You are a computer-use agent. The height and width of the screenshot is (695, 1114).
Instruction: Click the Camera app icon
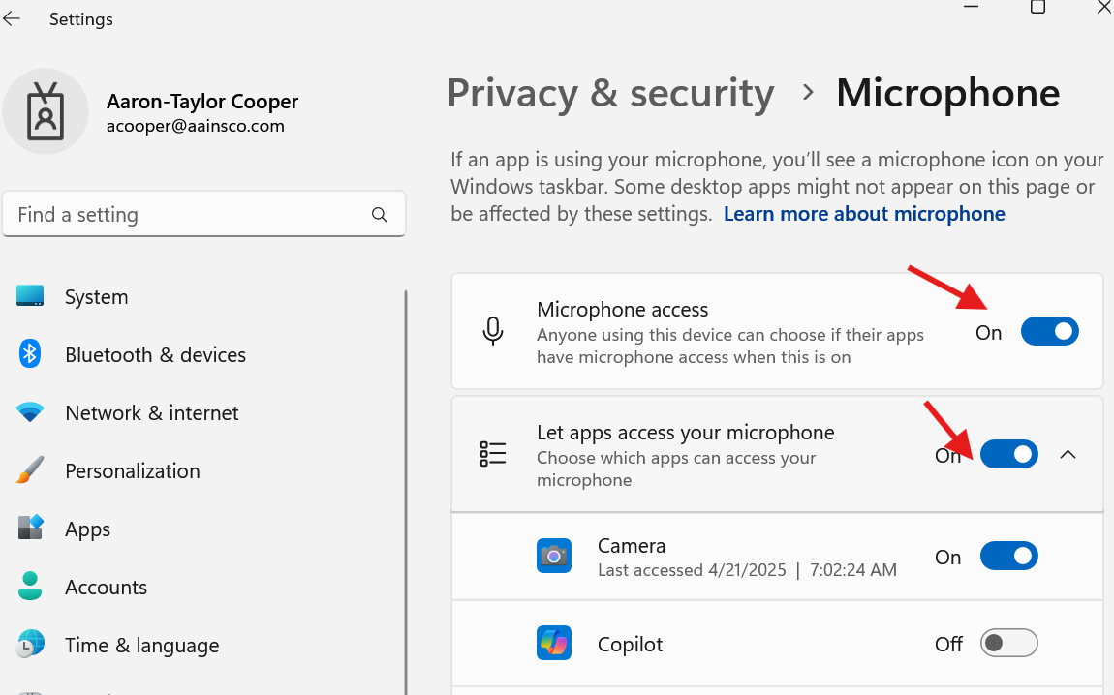[554, 557]
